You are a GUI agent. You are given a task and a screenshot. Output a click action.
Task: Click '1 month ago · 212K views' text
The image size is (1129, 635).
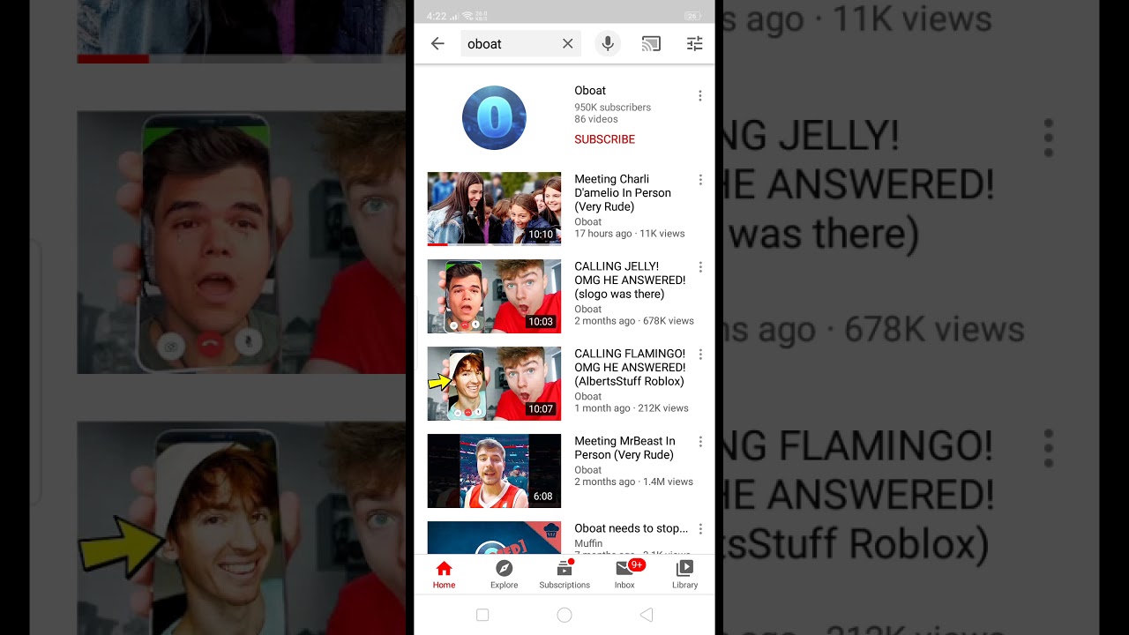click(632, 408)
